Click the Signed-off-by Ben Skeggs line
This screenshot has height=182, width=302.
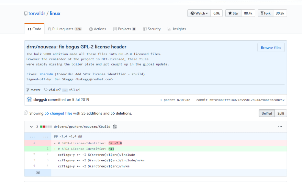(x=70, y=79)
